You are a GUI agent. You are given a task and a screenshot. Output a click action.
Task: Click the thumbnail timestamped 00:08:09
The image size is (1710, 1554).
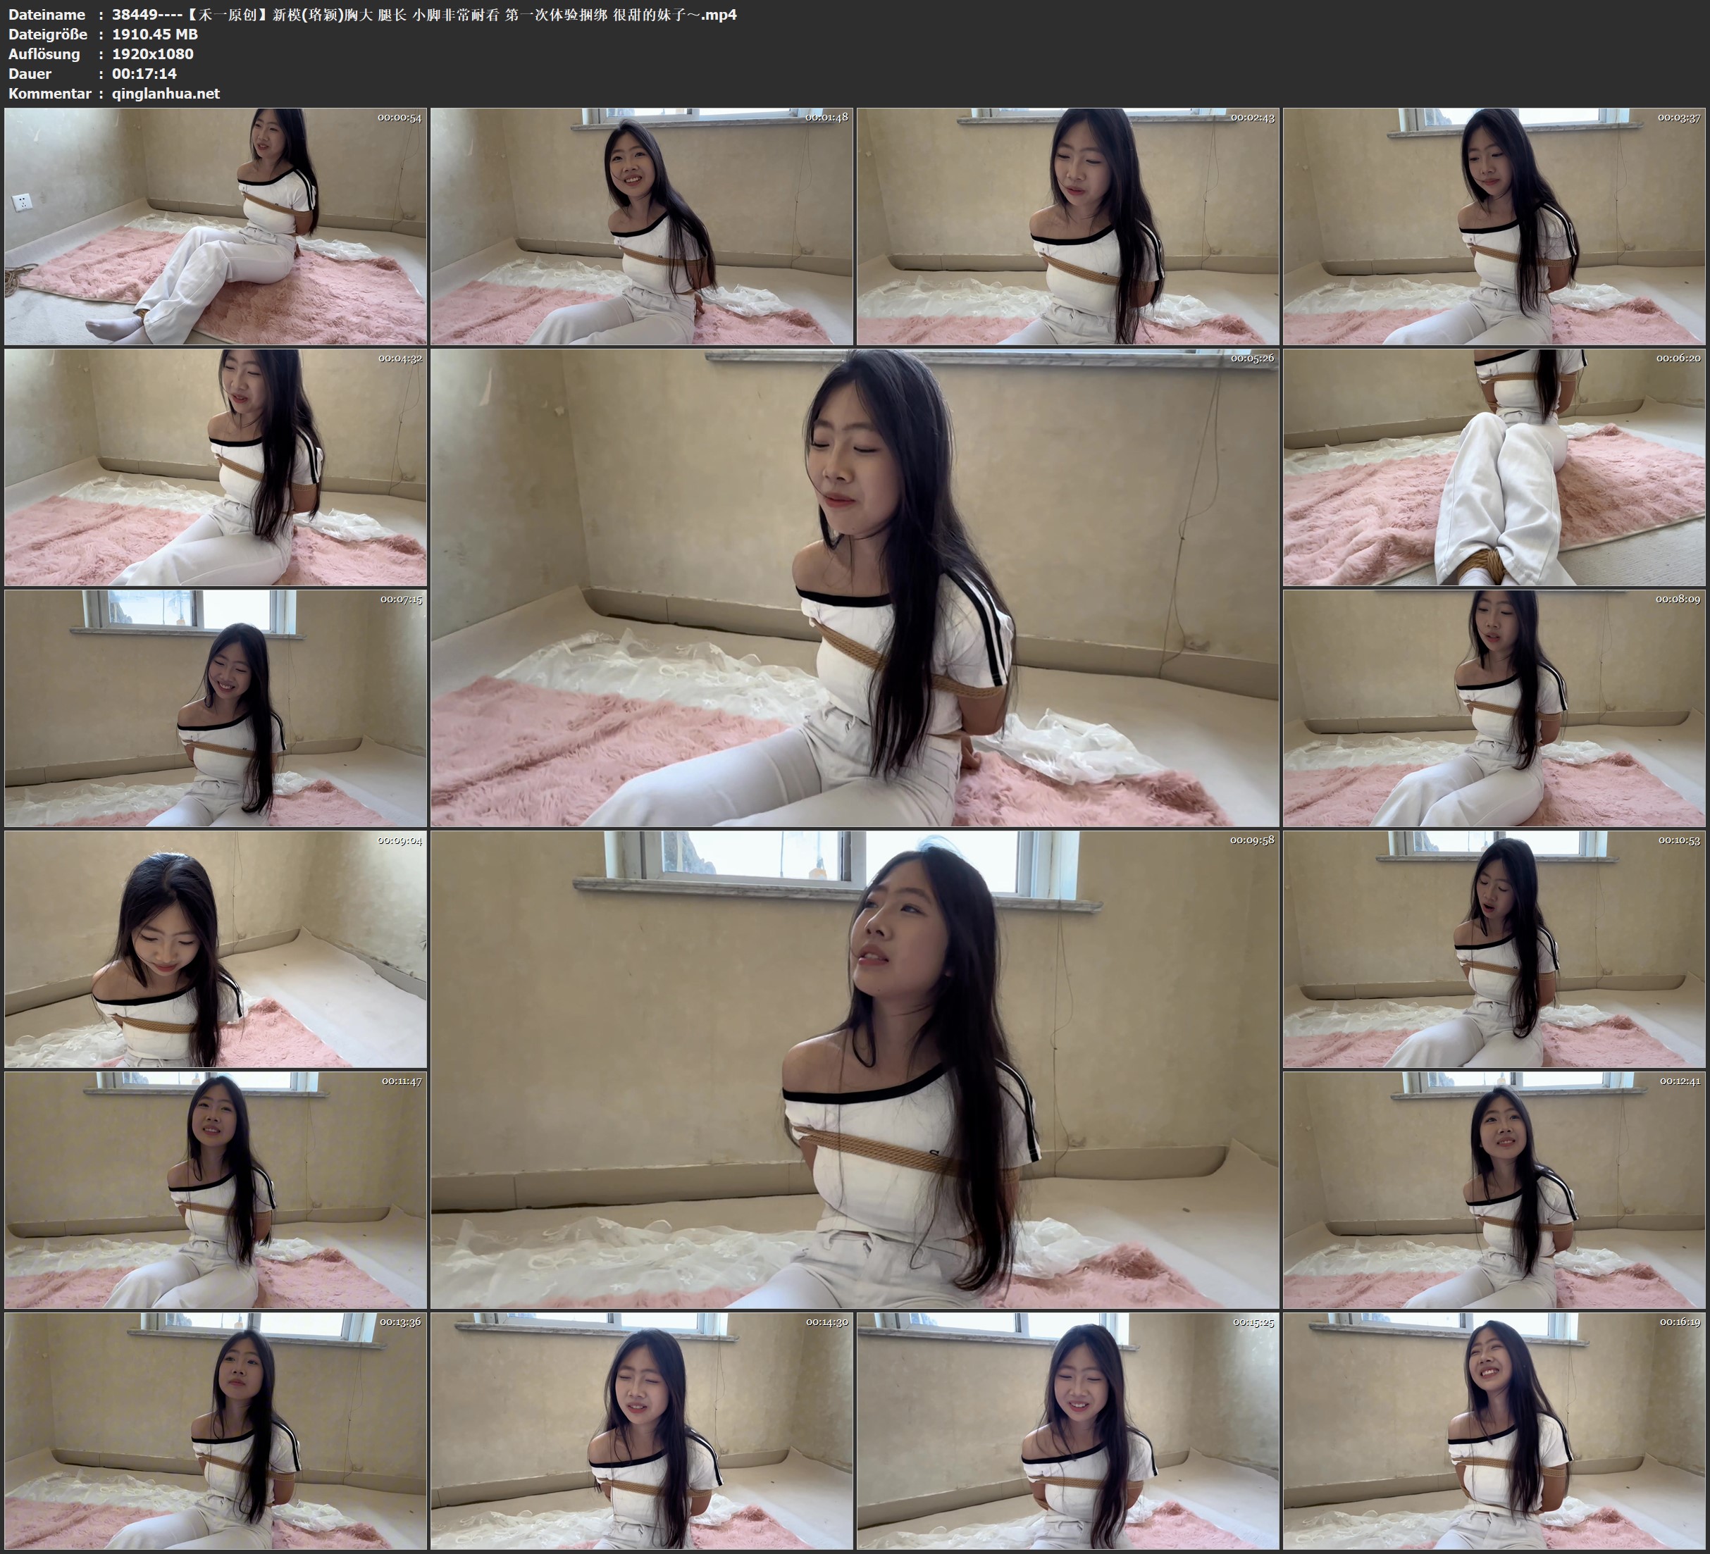pyautogui.click(x=1494, y=707)
